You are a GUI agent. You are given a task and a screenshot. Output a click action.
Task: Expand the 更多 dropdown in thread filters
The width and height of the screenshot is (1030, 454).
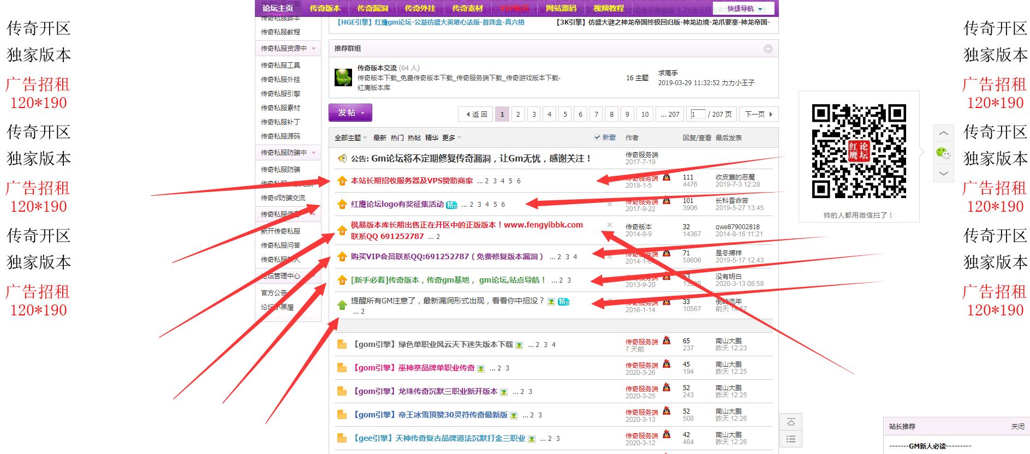pos(451,138)
